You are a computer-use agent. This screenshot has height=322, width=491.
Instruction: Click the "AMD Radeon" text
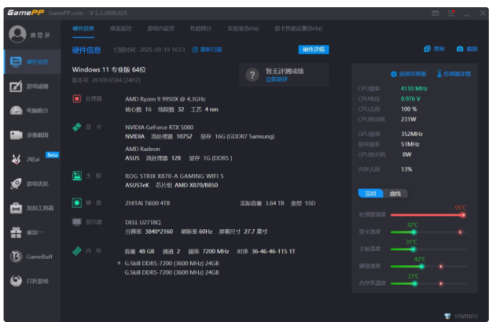click(142, 149)
